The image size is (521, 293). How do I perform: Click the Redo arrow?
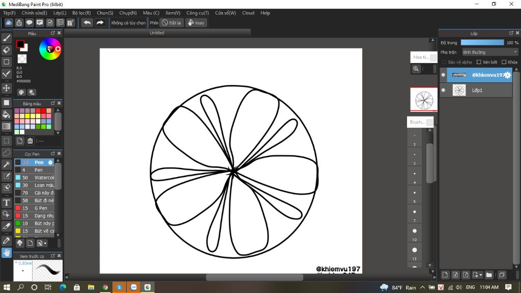tap(100, 22)
